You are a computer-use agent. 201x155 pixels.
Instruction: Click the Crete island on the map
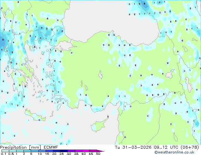click(35, 115)
